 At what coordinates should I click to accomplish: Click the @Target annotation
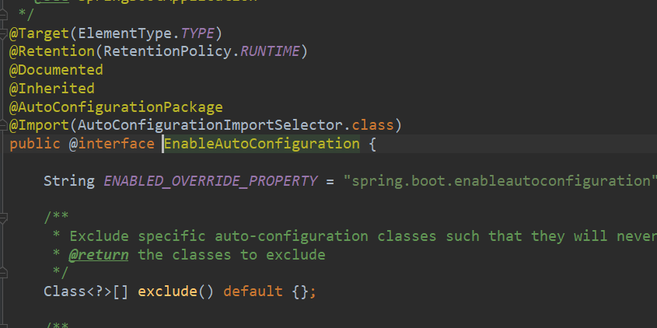(x=39, y=33)
